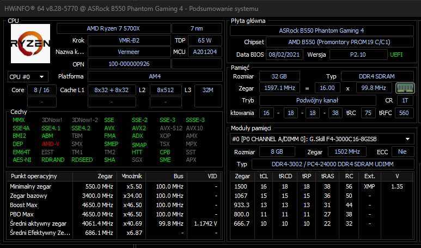Image resolution: width=421 pixels, height=248 pixels.
Task: Expand the memory module DIMM selection dropdown
Action: click(x=322, y=139)
